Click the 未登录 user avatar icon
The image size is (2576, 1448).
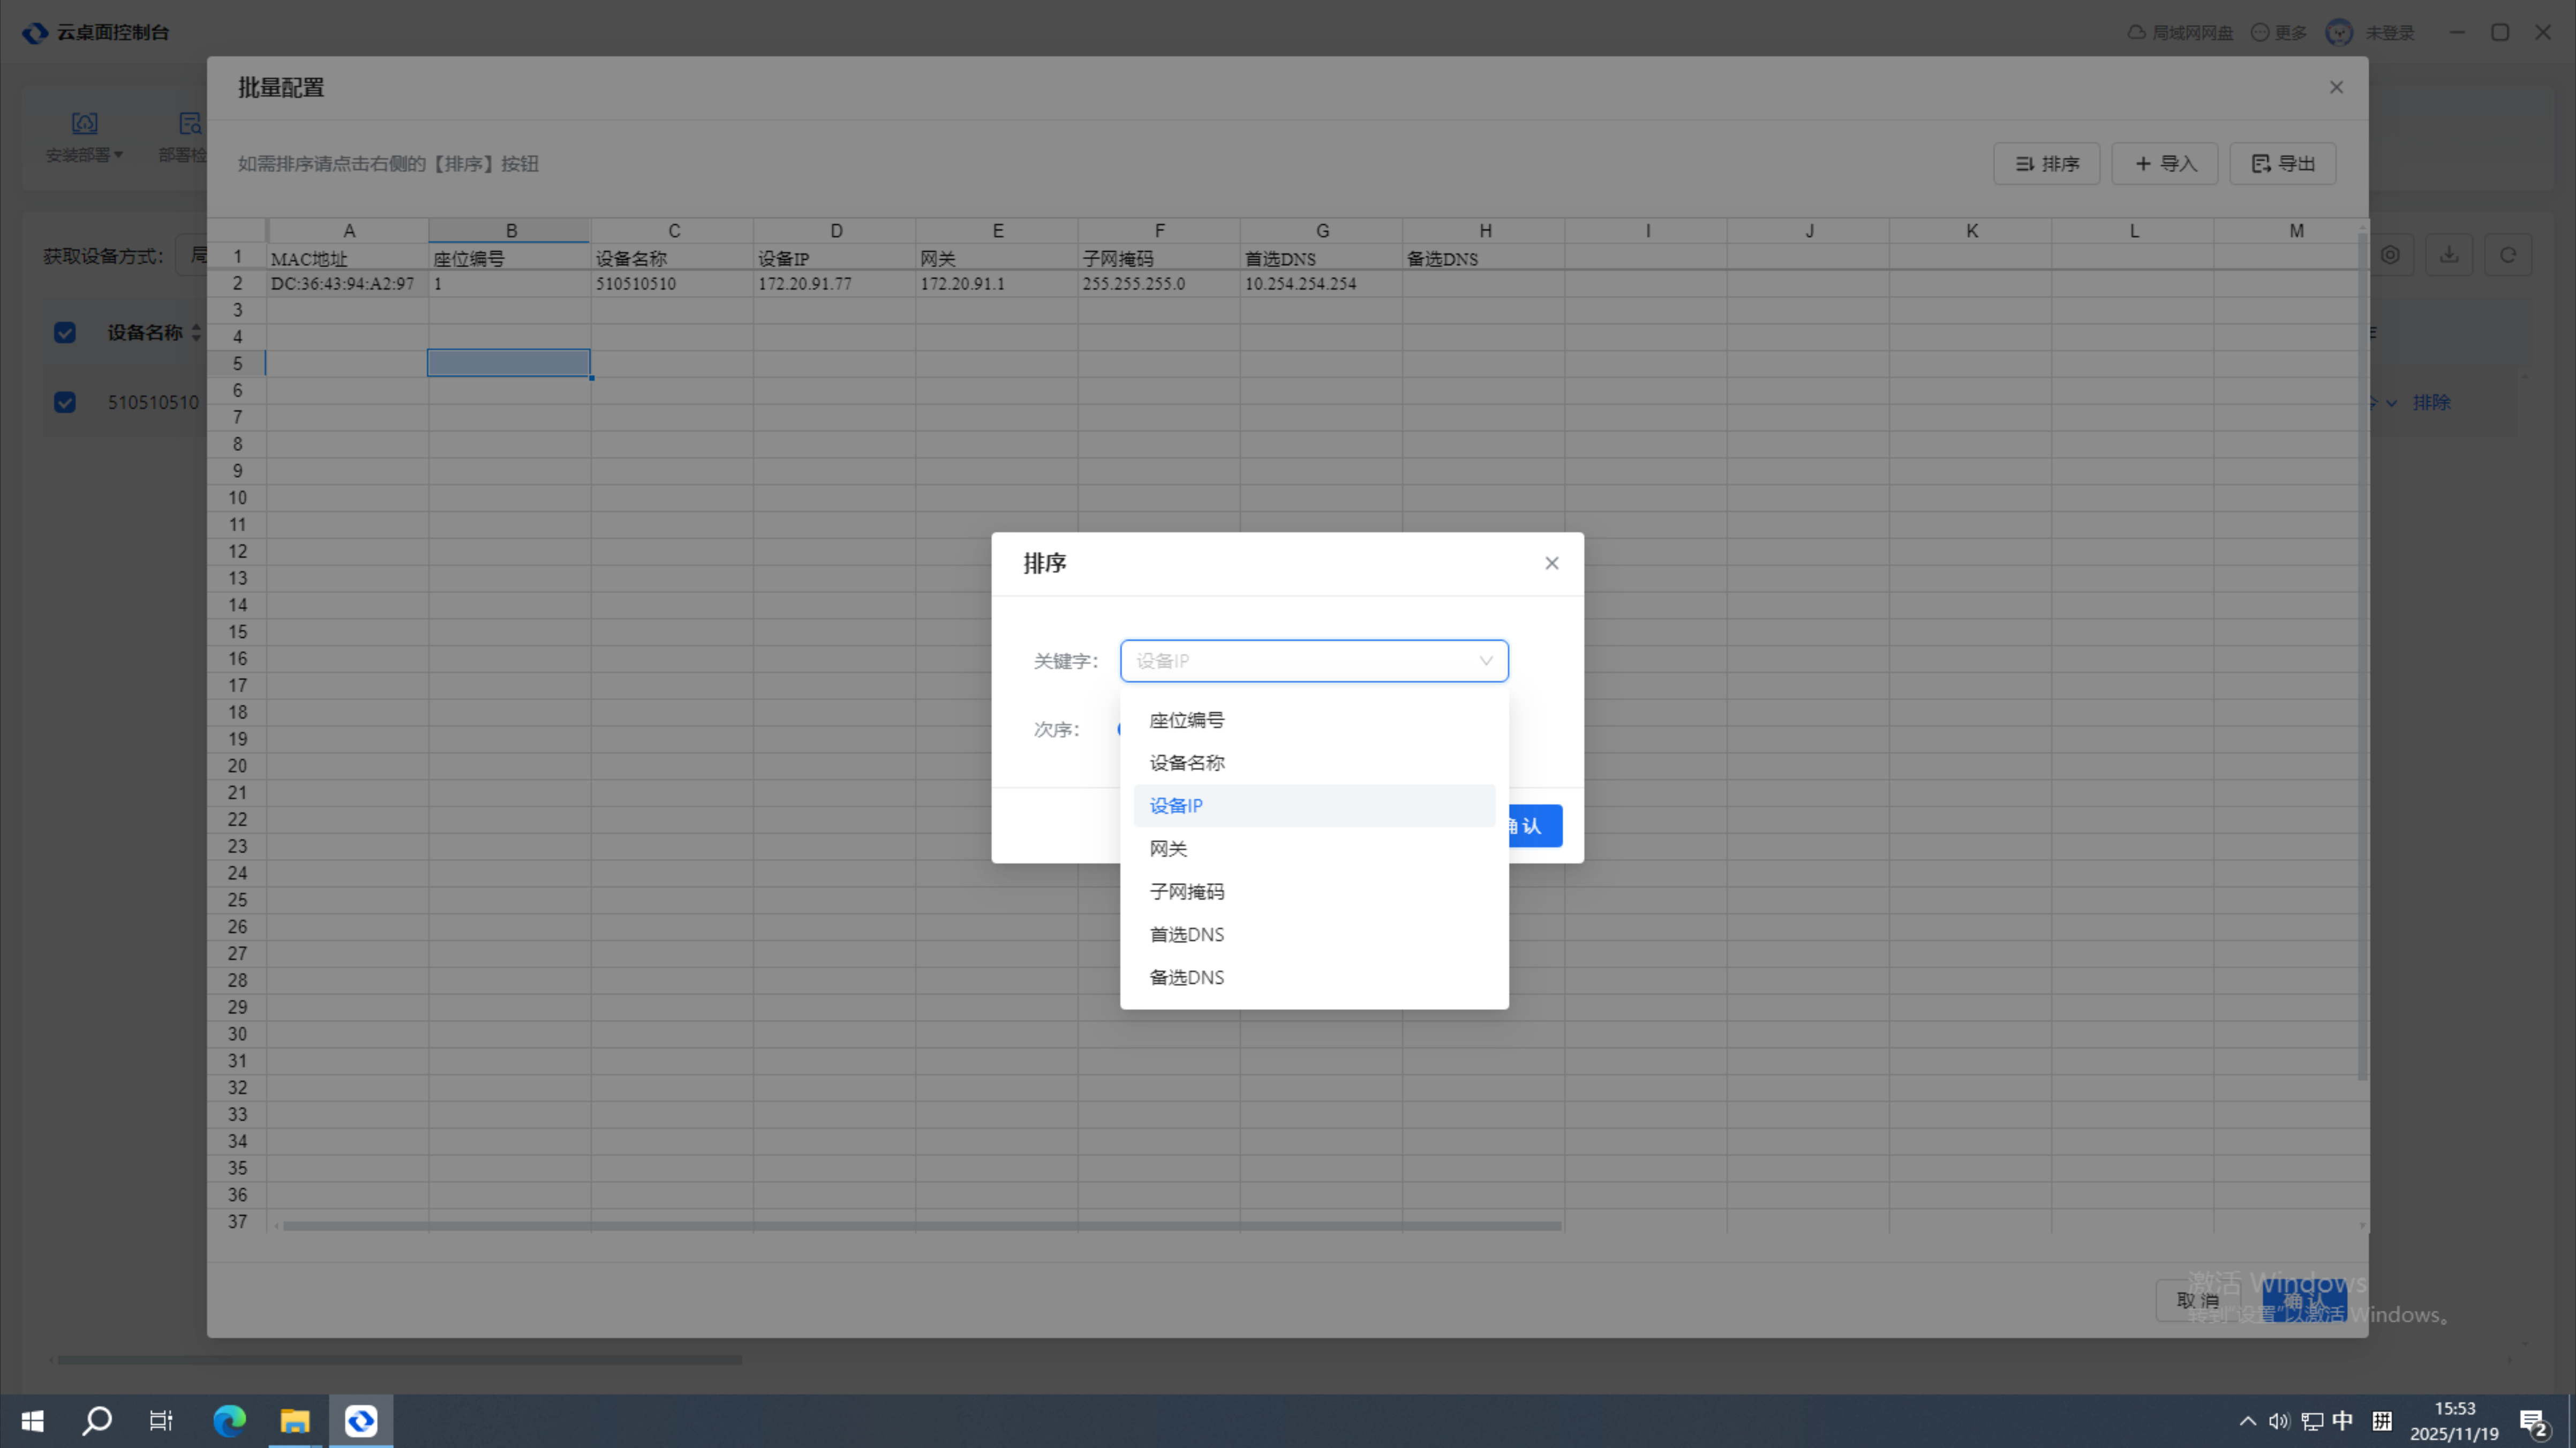pyautogui.click(x=2339, y=33)
